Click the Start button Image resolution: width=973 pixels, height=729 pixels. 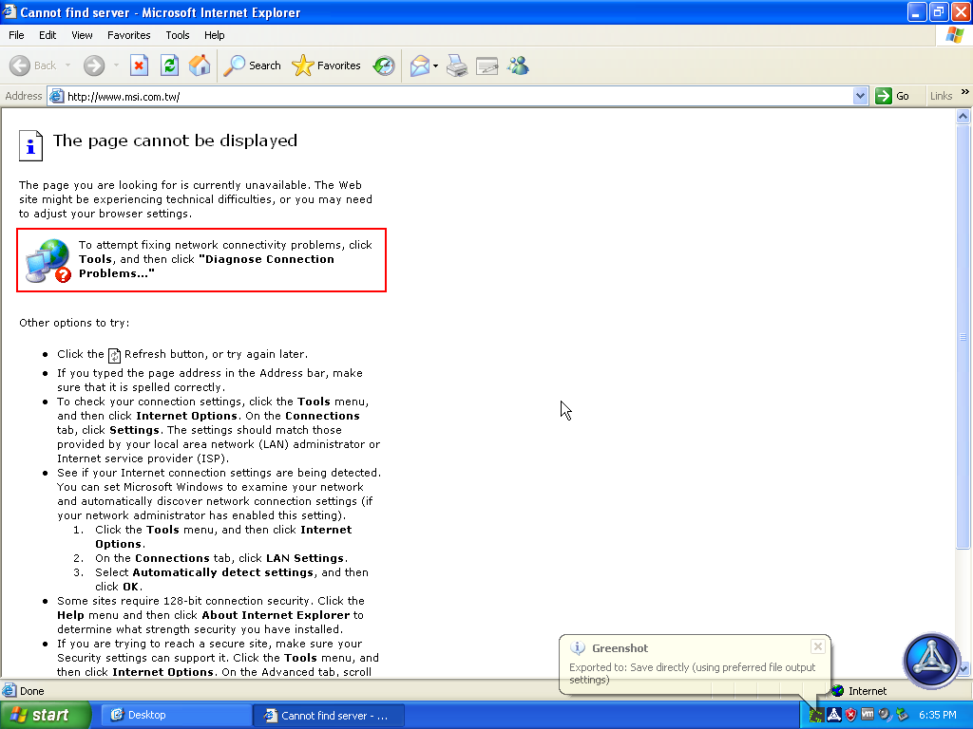(45, 715)
